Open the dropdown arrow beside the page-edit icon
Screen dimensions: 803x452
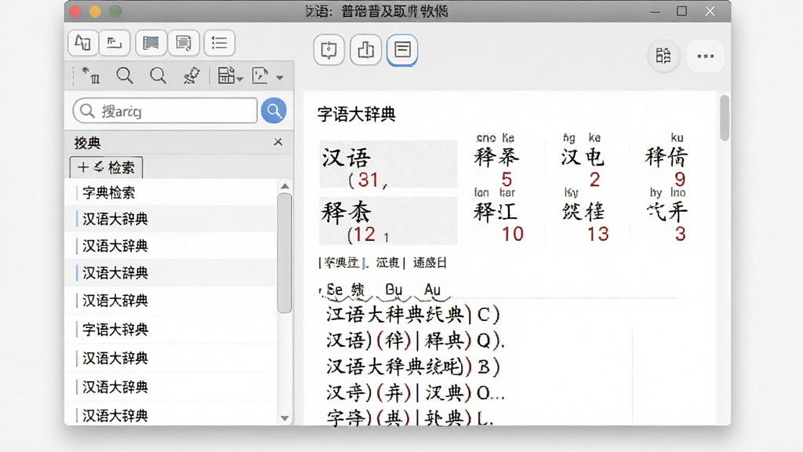pos(280,78)
